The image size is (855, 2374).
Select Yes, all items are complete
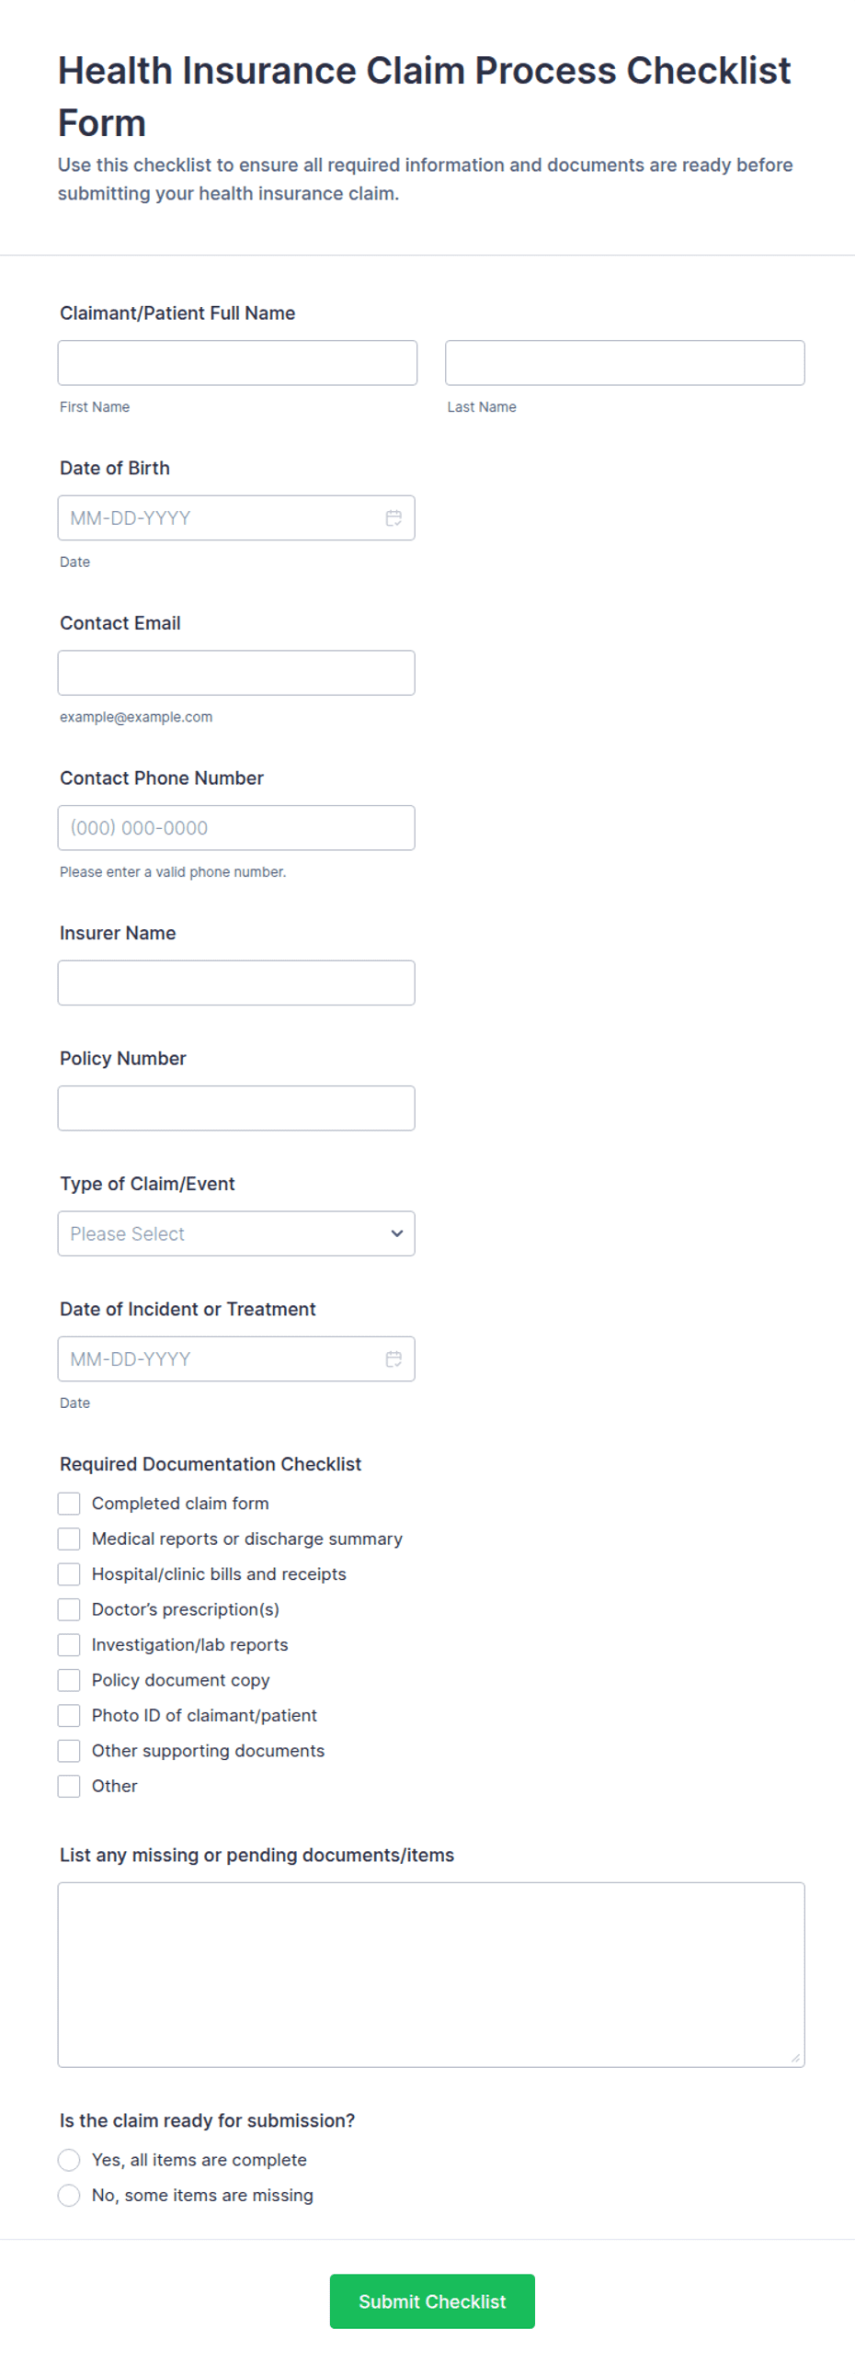tap(69, 2159)
